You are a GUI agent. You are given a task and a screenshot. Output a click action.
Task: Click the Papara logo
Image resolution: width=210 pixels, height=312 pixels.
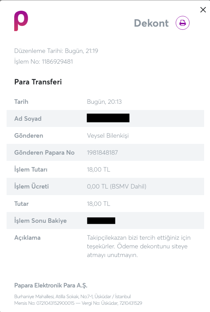21,21
